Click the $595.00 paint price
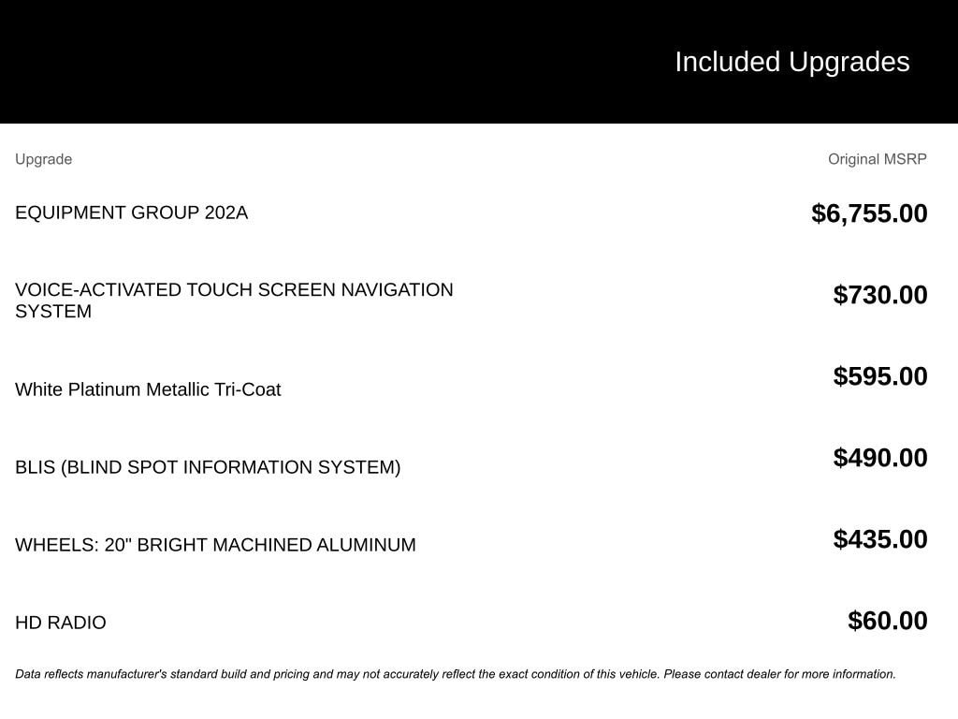The image size is (958, 719). (x=879, y=376)
